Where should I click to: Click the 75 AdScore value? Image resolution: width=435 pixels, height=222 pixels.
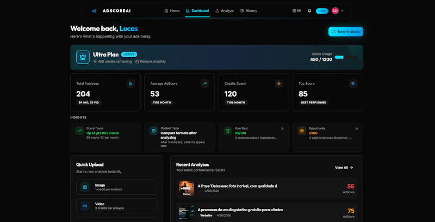click(x=351, y=211)
